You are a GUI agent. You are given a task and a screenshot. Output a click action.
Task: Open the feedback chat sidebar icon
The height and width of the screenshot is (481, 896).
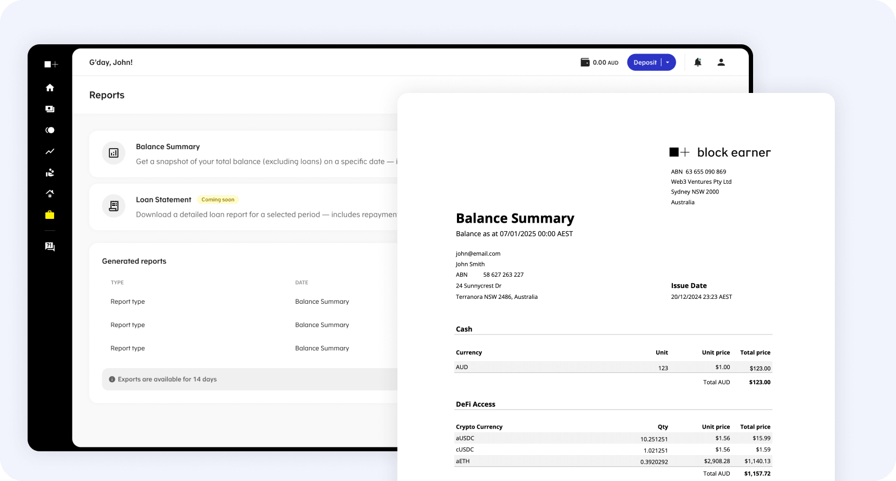(50, 246)
